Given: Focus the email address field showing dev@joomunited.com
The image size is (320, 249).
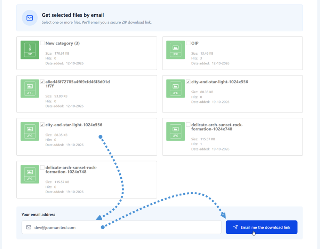Looking at the screenshot, I should [122, 227].
